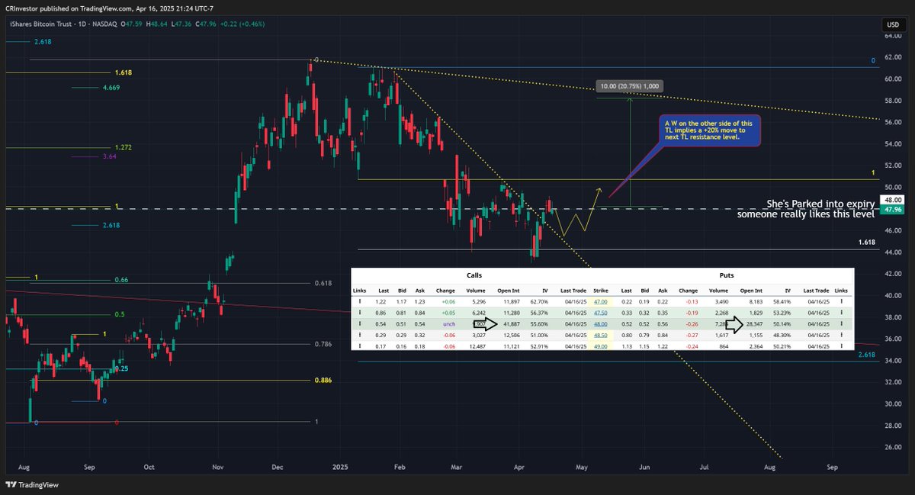Click the blue 'A W on the other side' callout

click(x=710, y=130)
